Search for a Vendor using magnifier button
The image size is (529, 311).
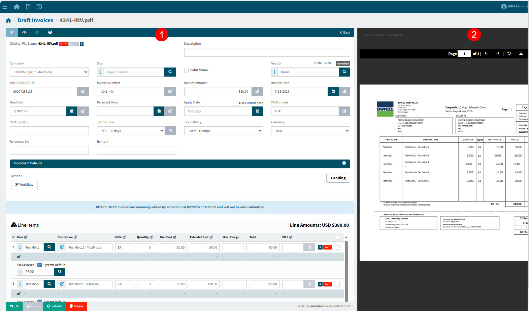tap(344, 72)
